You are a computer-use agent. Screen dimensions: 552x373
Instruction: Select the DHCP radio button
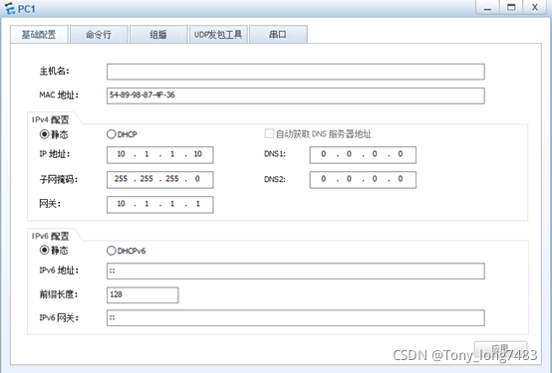click(x=112, y=134)
